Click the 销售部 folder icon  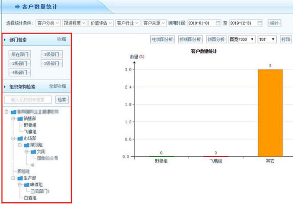[x=20, y=119]
